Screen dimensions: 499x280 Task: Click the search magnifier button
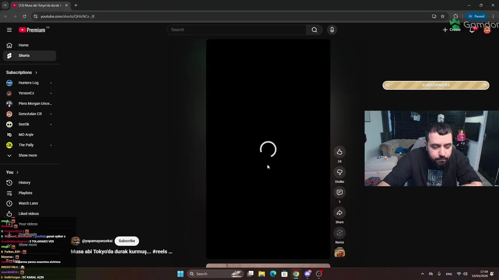pyautogui.click(x=314, y=30)
